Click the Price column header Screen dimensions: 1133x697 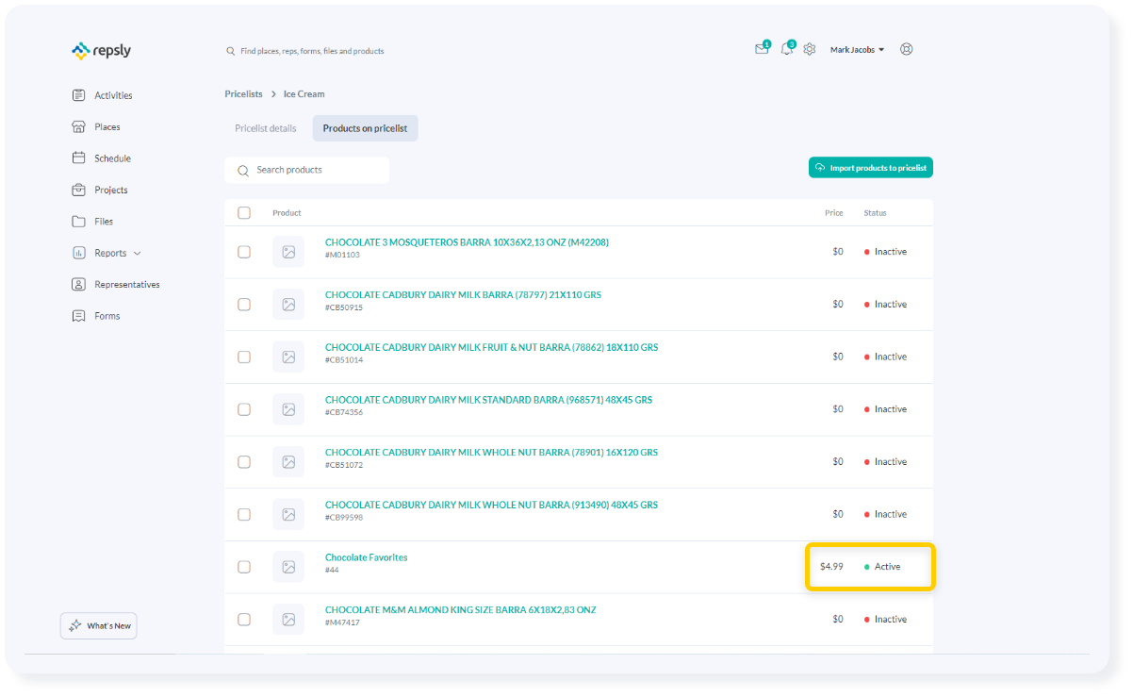834,213
